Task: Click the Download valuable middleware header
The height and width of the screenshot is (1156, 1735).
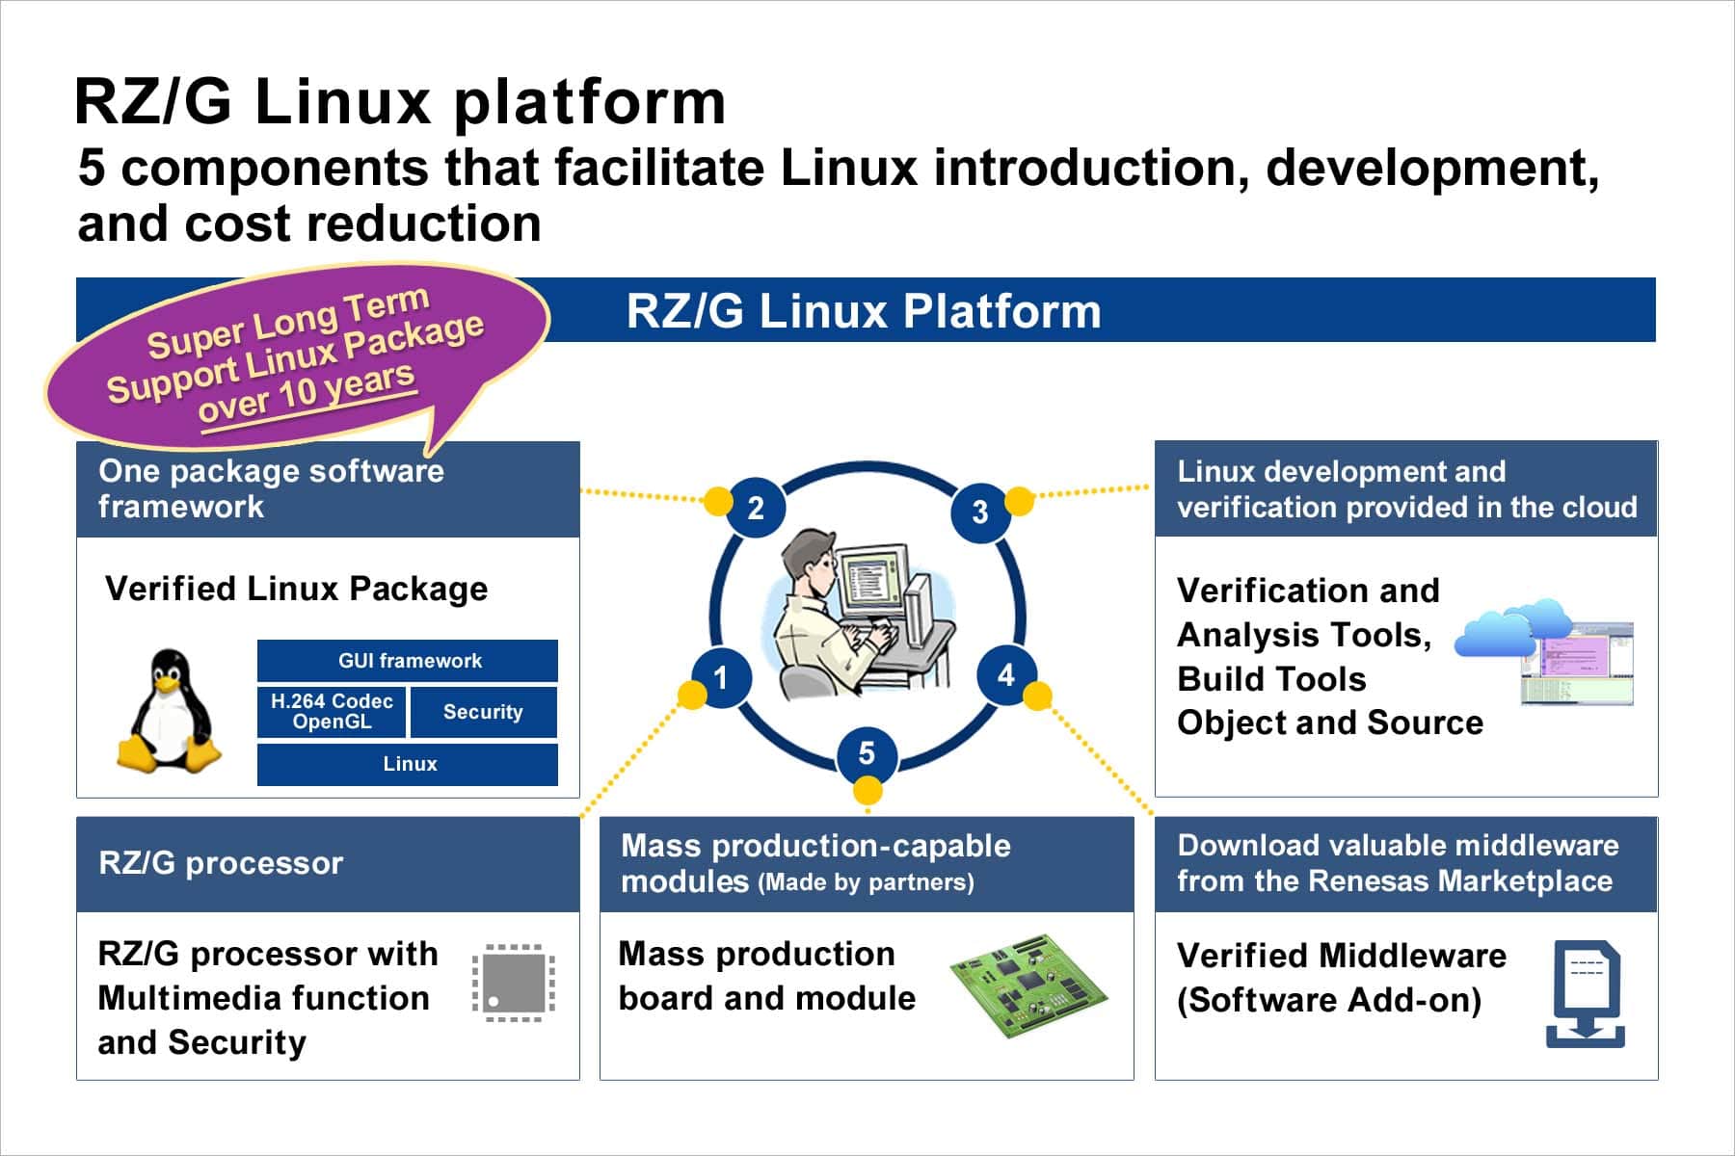Action: (x=1405, y=863)
